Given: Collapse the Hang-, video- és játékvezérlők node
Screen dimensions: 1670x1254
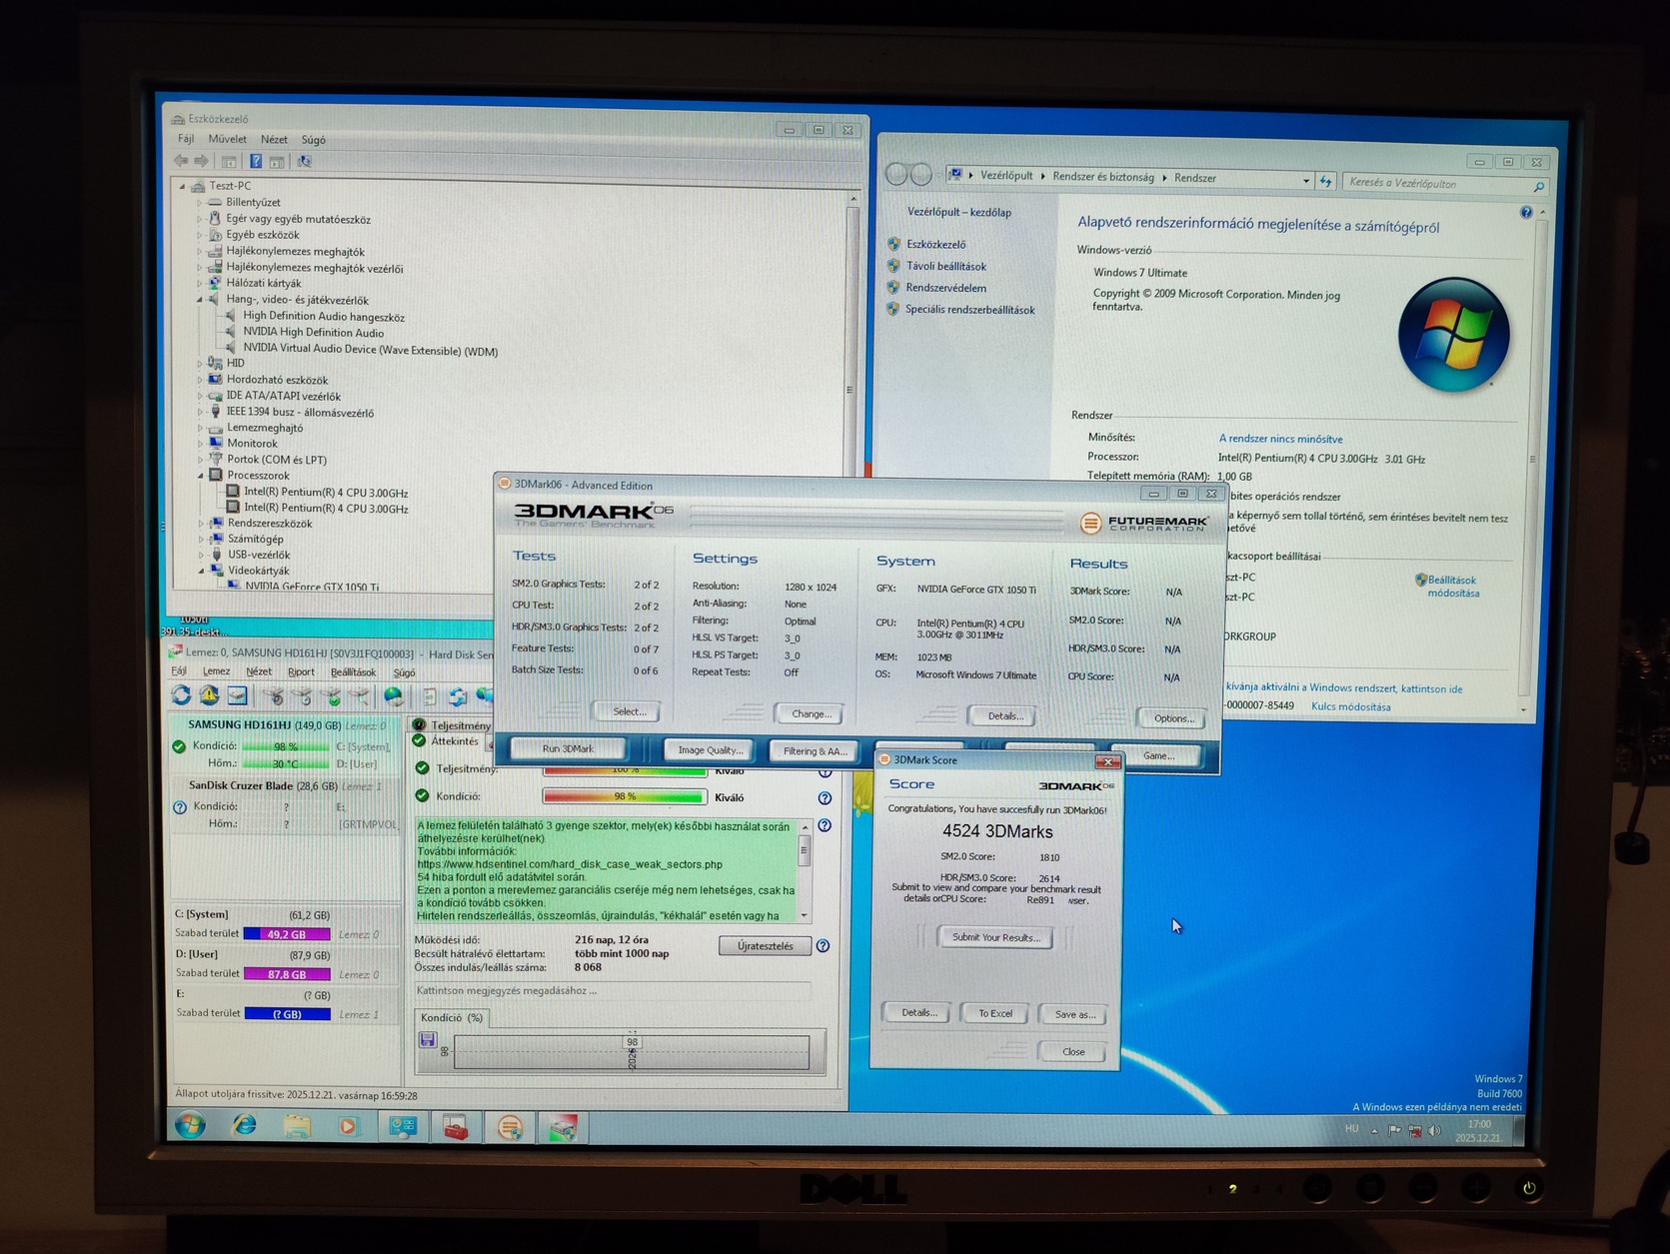Looking at the screenshot, I should click(x=200, y=300).
